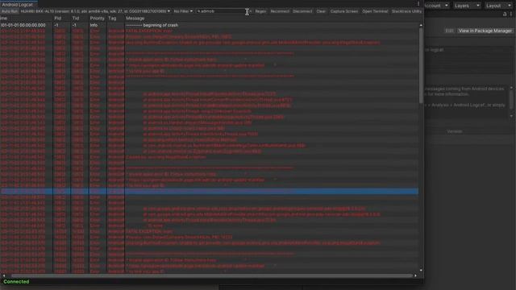The image size is (516, 290).
Task: Click the package description scroll-down arrow
Action: 511,116
